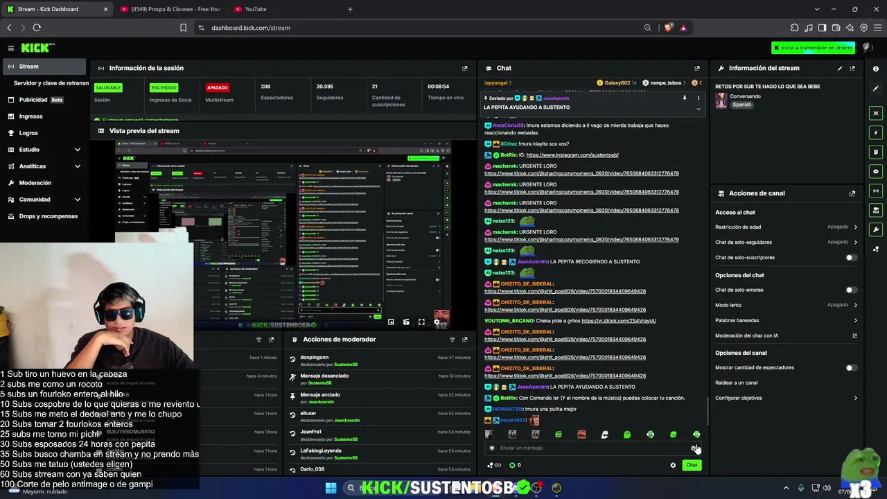The image size is (887, 499).
Task: Open Modo lento options
Action: point(787,305)
